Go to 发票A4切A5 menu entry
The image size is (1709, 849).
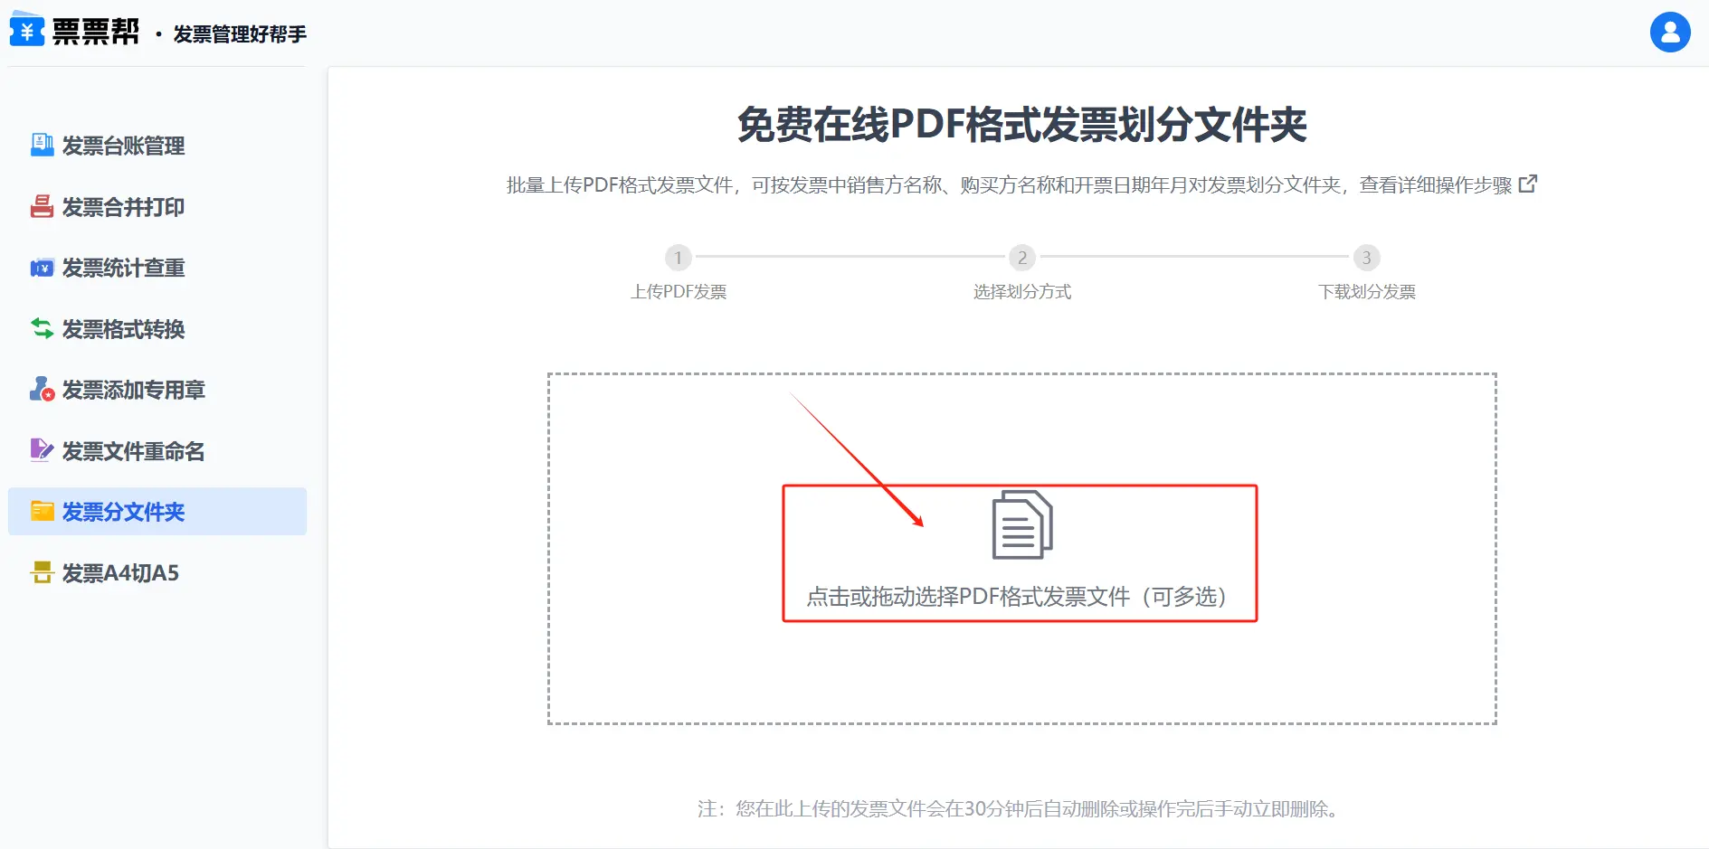(x=120, y=573)
